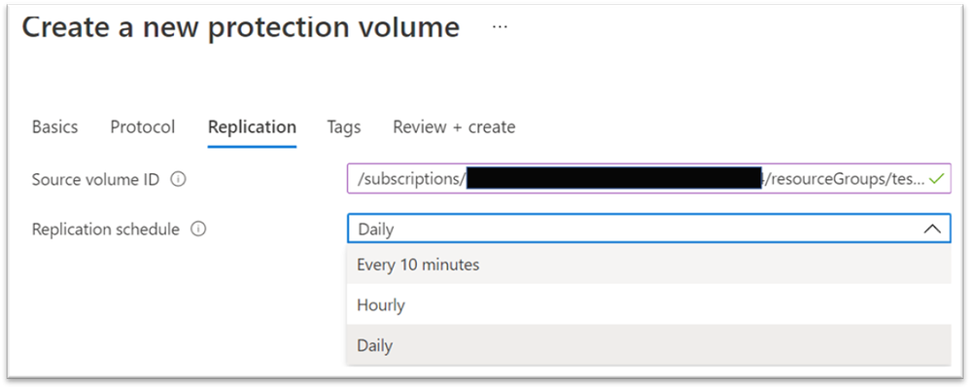Click inside the Source volume ID field

[x=846, y=180]
